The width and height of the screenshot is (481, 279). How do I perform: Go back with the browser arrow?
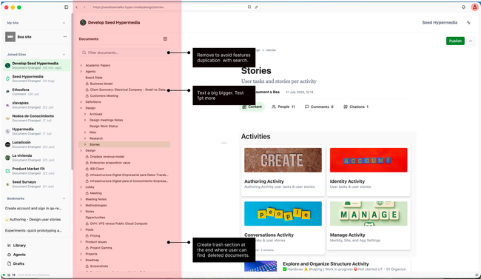[77, 7]
